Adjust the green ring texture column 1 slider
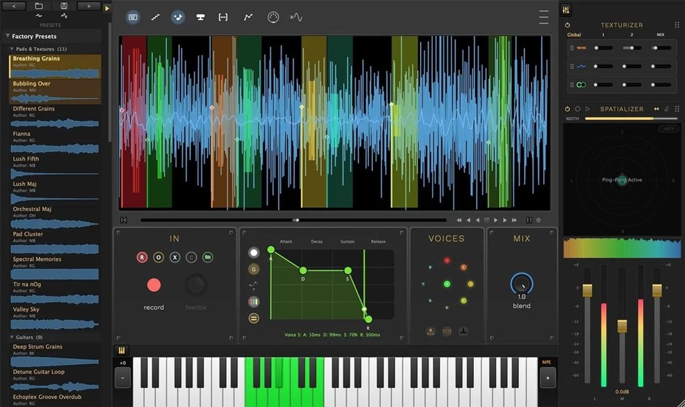 (x=603, y=85)
